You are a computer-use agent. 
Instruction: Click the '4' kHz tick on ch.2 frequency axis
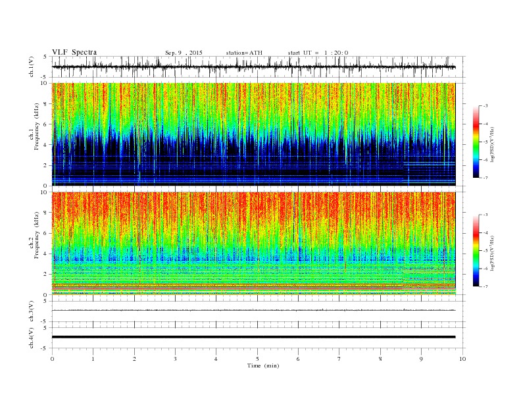tap(46, 254)
